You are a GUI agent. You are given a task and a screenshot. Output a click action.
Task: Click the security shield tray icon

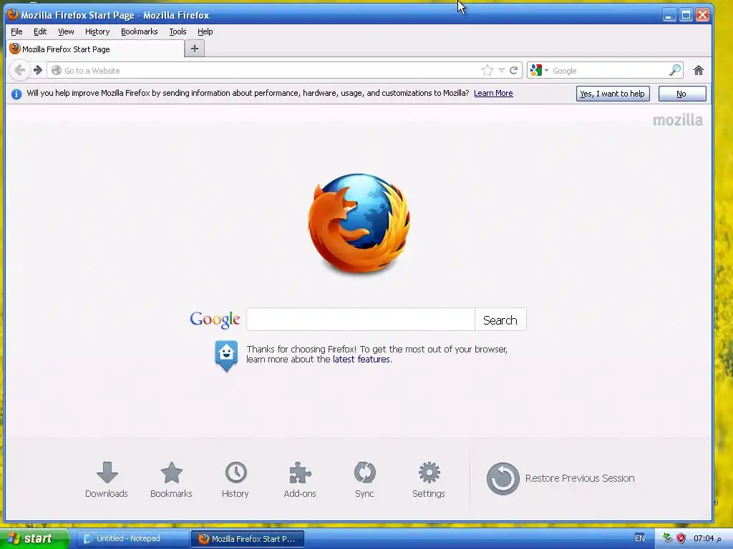click(681, 538)
